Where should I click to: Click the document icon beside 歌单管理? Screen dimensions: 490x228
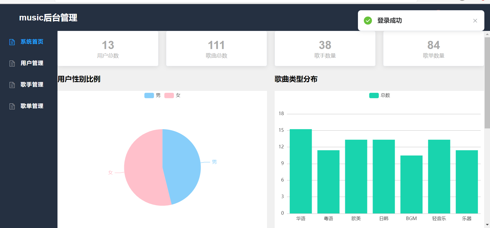click(x=12, y=106)
